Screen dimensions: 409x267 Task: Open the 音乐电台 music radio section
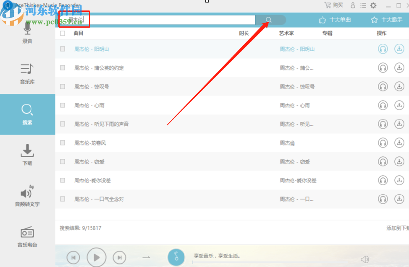27,237
